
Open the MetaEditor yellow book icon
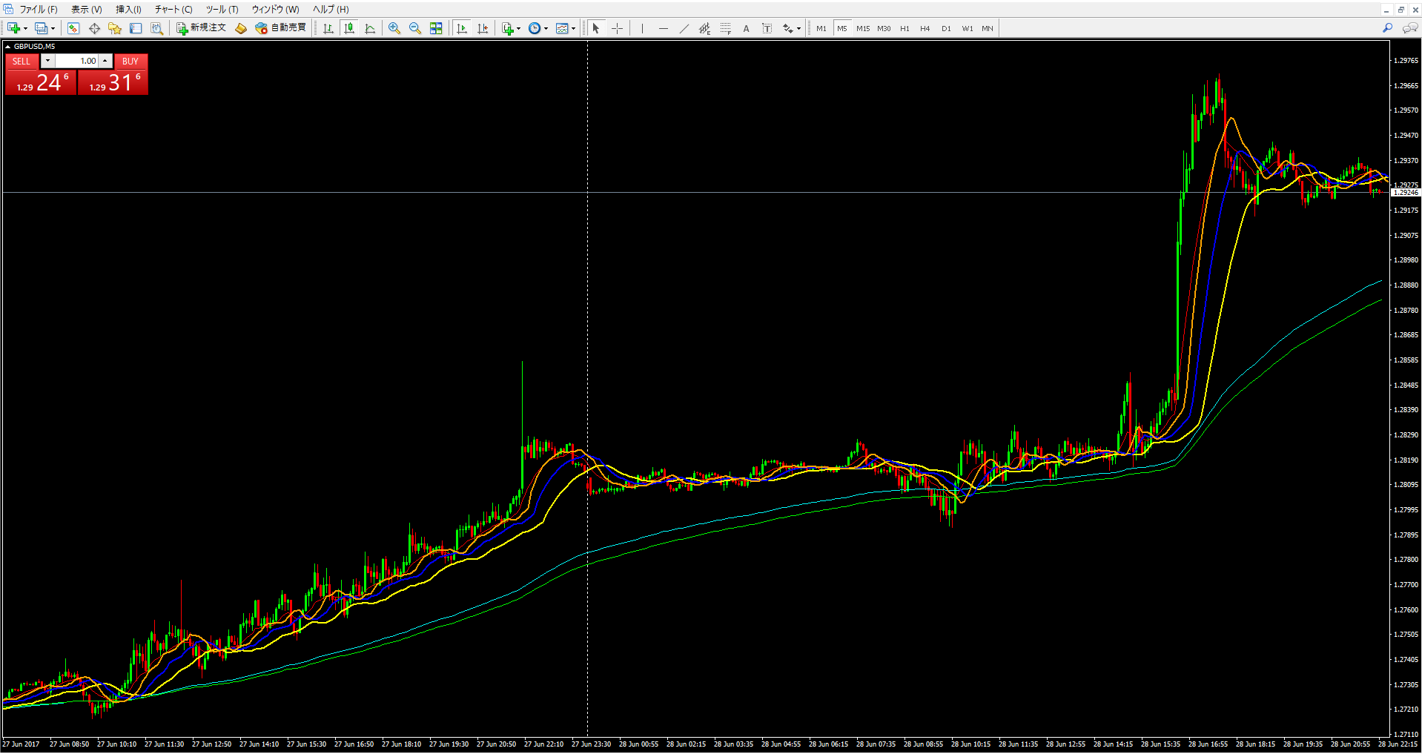pyautogui.click(x=241, y=28)
